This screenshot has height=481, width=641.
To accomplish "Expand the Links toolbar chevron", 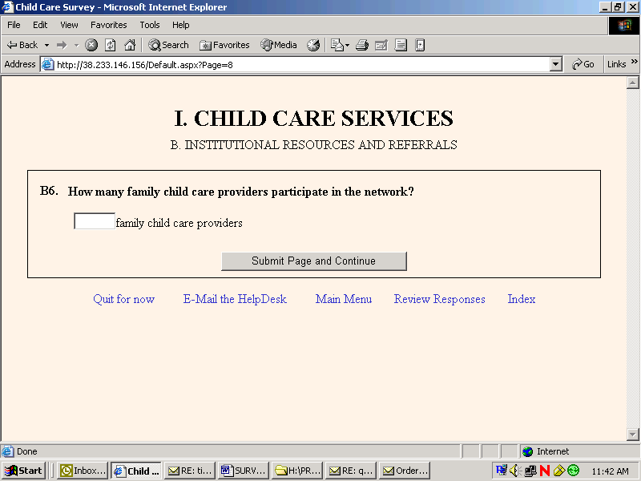I will tap(634, 62).
